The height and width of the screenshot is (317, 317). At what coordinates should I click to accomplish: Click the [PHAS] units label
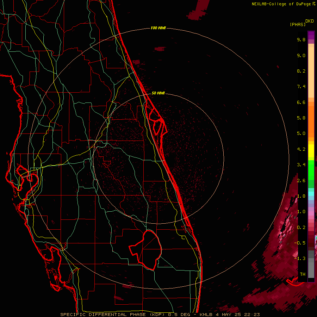[298, 24]
